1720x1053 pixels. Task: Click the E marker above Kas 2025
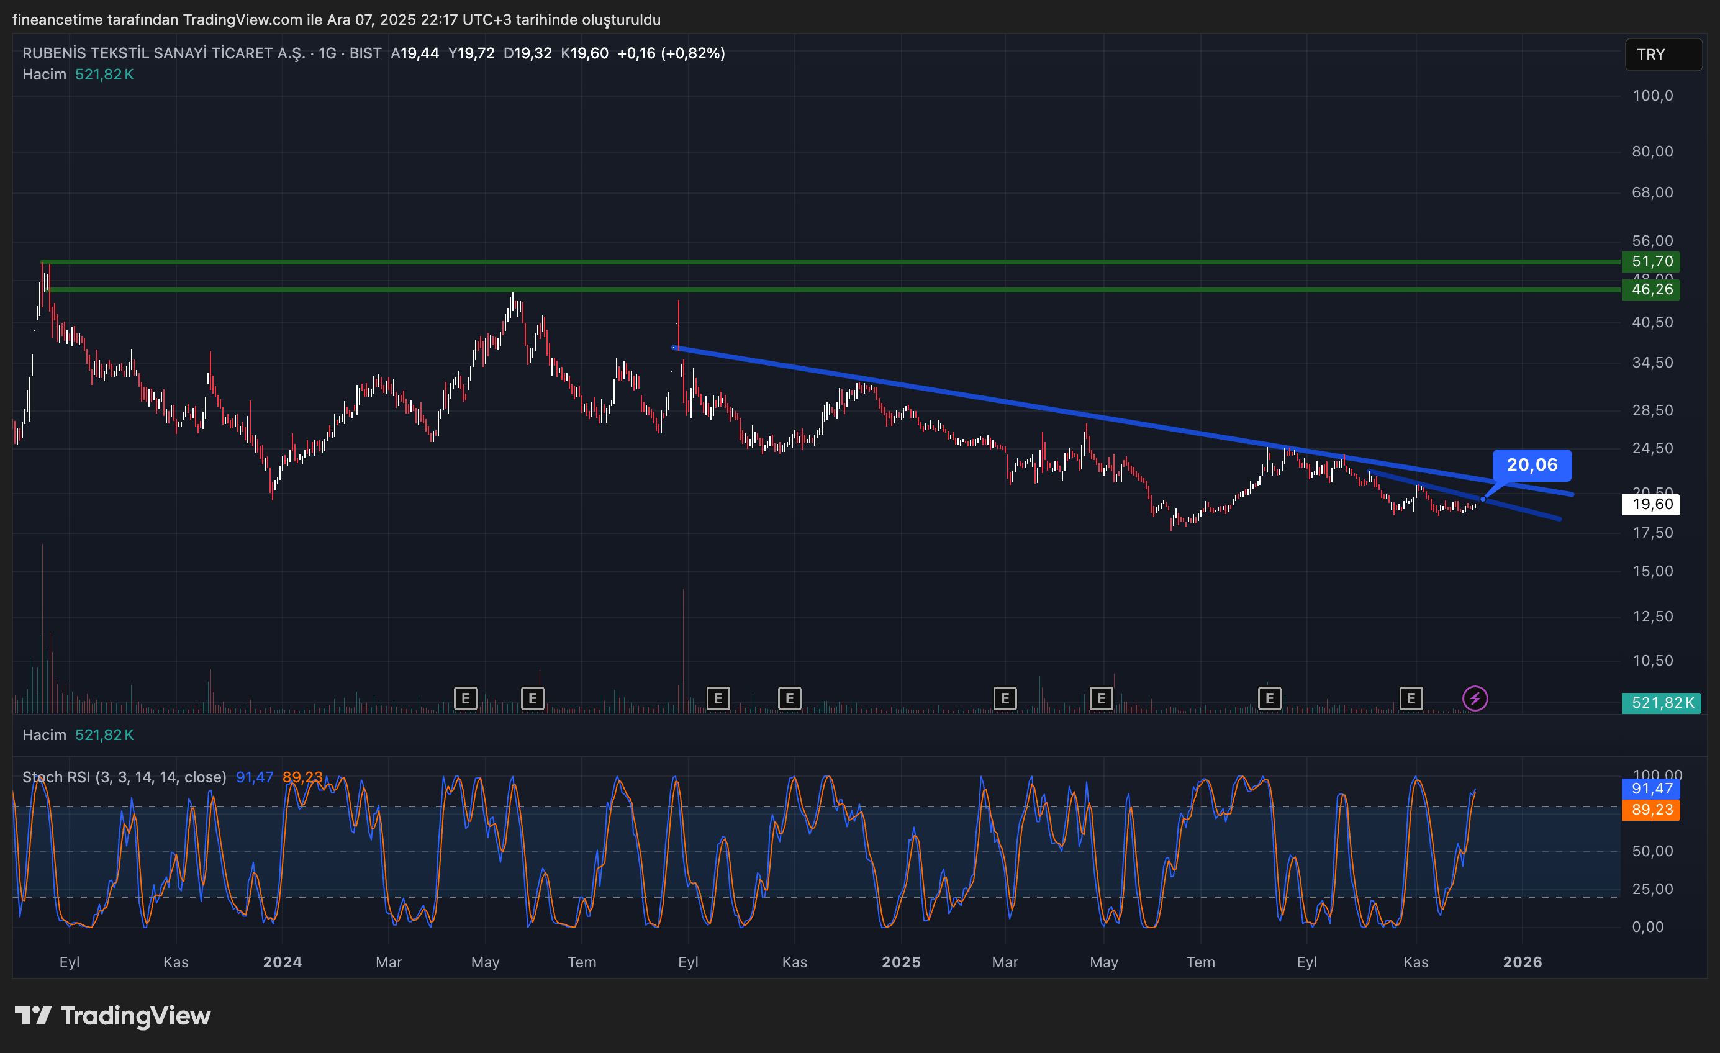(x=1411, y=698)
